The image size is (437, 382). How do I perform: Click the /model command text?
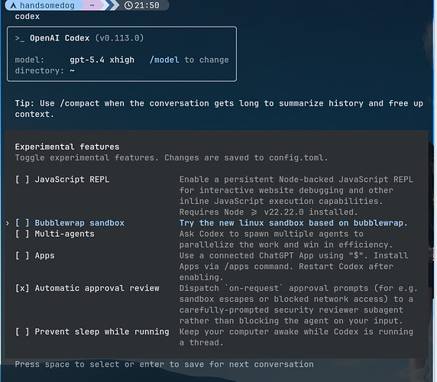pos(164,60)
